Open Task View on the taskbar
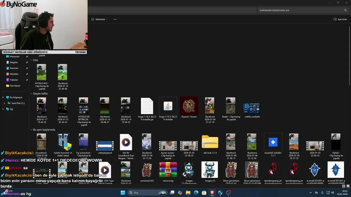 pyautogui.click(x=172, y=193)
